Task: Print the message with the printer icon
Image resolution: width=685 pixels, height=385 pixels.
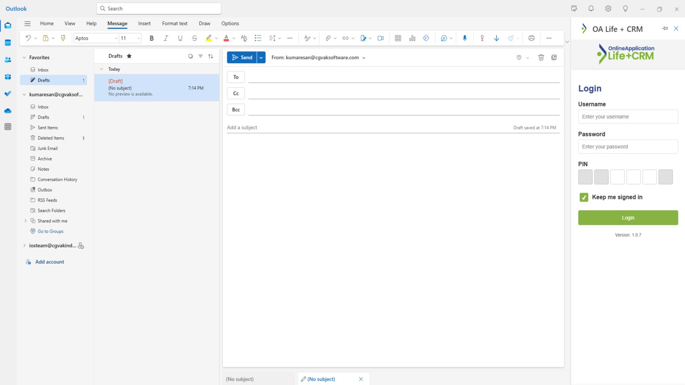Action: tap(532, 38)
